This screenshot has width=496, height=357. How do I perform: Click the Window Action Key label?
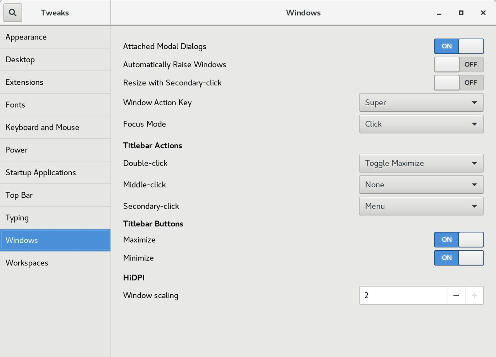[x=157, y=102]
